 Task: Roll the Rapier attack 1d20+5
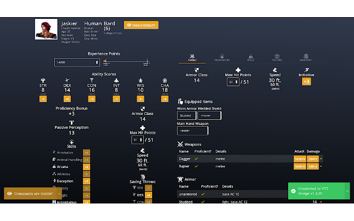pyautogui.click(x=300, y=166)
